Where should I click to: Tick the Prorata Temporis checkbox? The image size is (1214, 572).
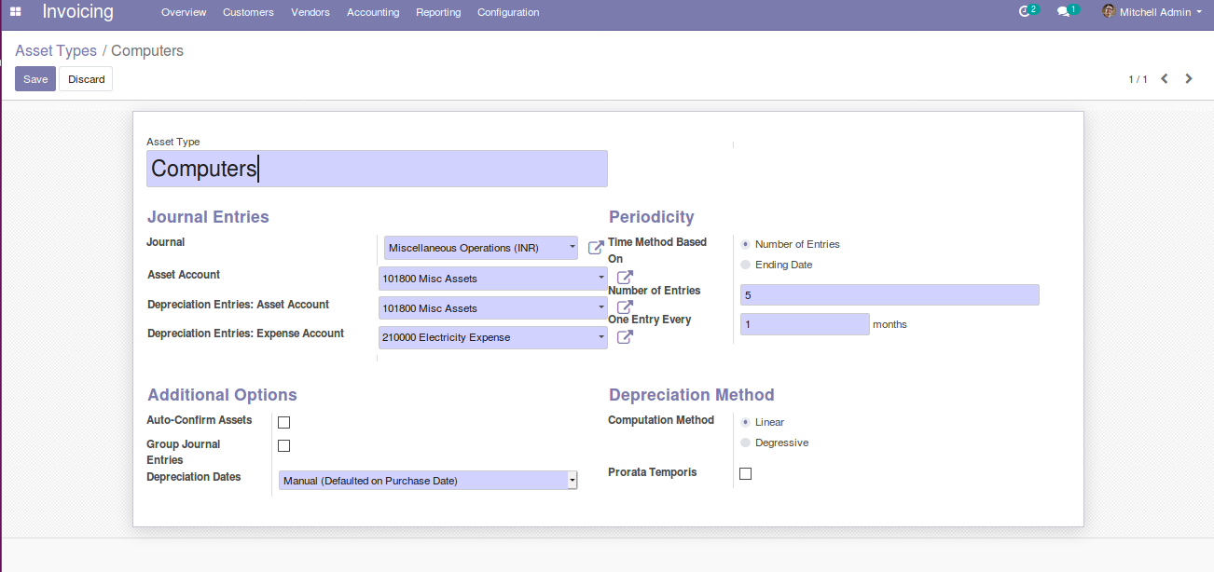(745, 474)
